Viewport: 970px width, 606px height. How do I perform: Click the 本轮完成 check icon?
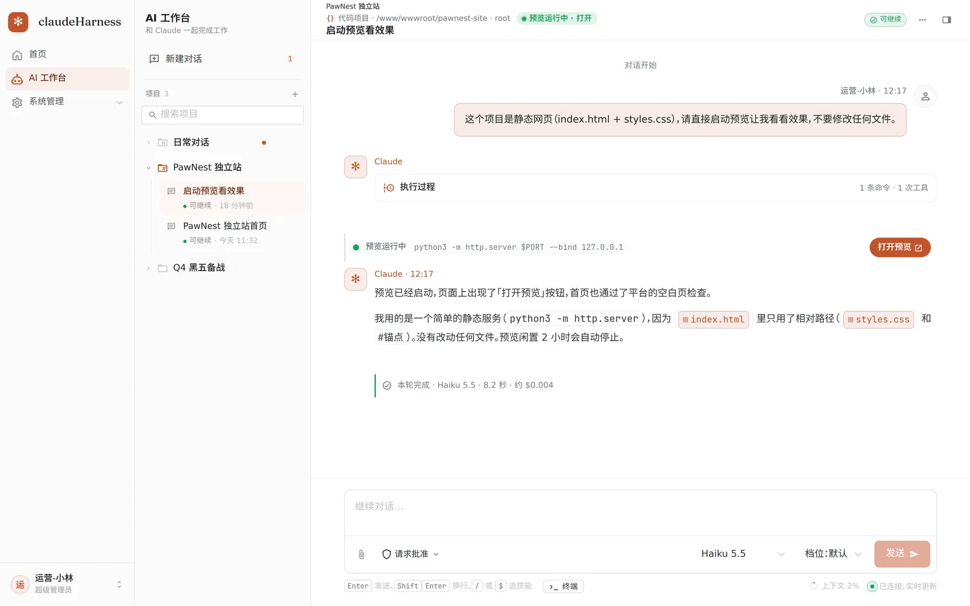(x=387, y=385)
